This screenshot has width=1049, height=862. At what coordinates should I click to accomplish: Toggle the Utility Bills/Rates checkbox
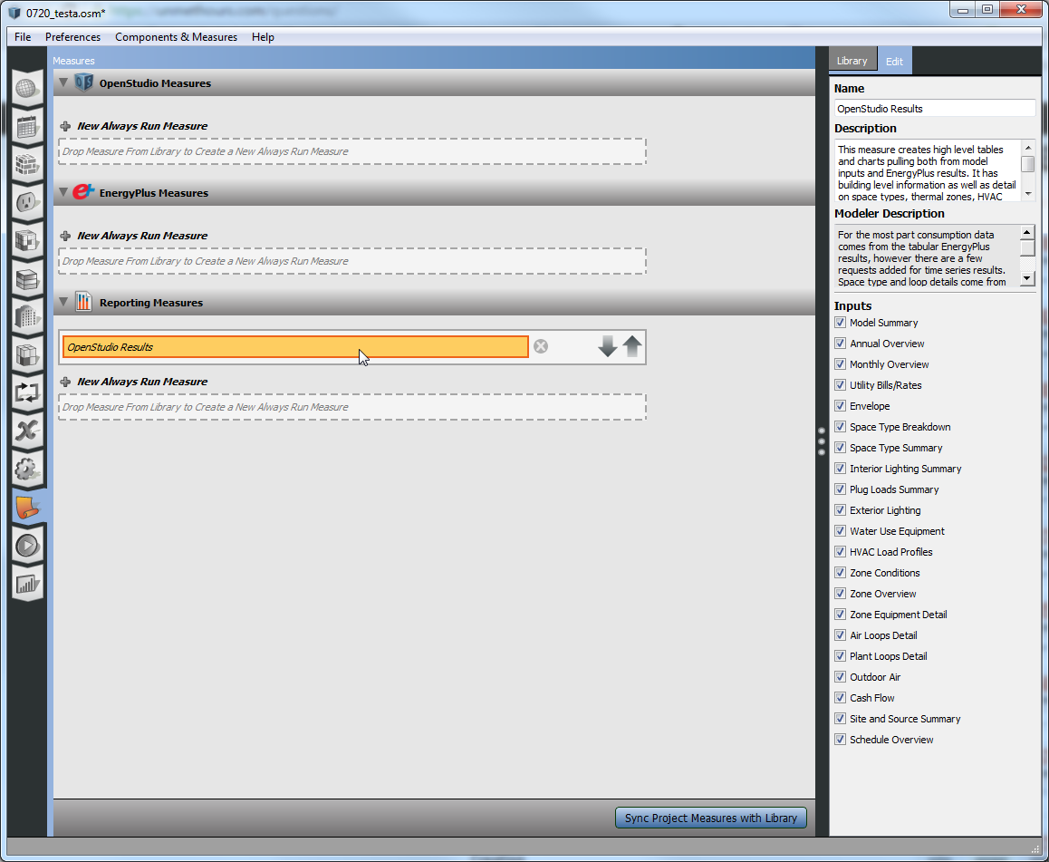pyautogui.click(x=840, y=385)
